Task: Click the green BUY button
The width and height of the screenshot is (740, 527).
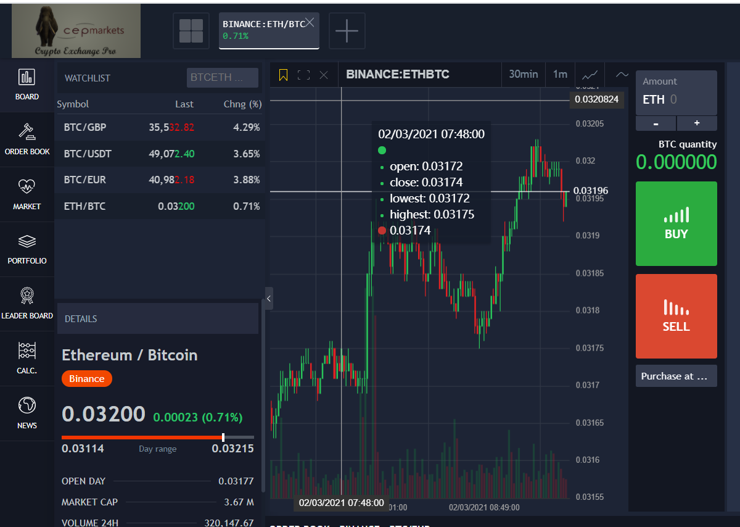Action: click(676, 223)
